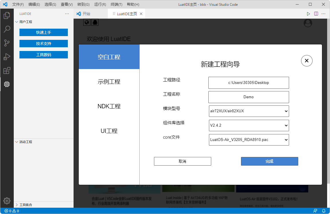This screenshot has height=214, width=330.
Task: Open the 文件(F) menu
Action: (x=18, y=4)
